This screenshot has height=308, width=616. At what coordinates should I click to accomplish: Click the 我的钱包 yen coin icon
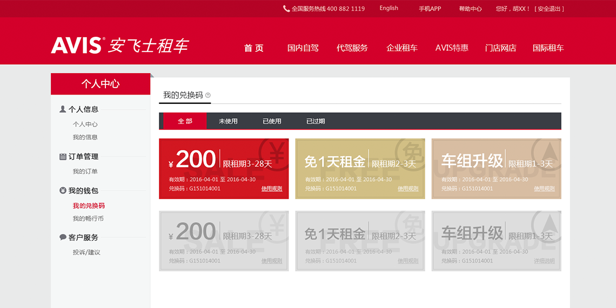pyautogui.click(x=63, y=191)
